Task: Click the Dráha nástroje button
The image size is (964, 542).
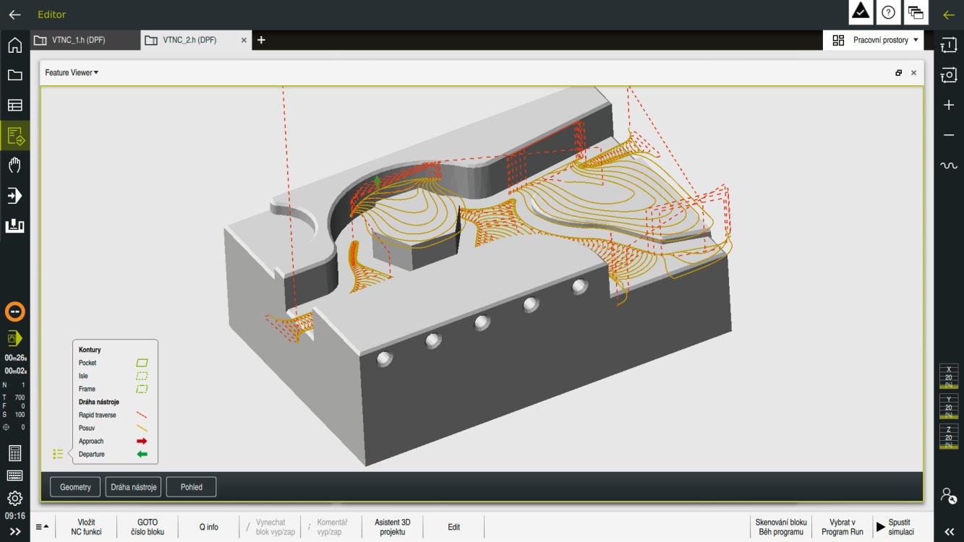Action: [133, 487]
